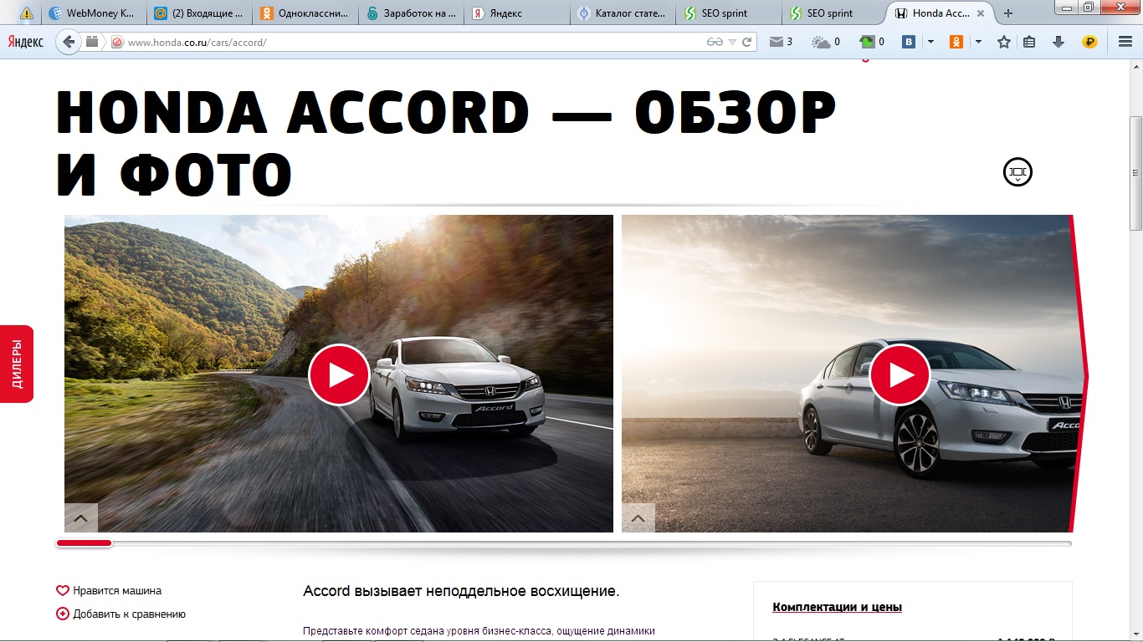Show bookmarks list icon in the toolbar
Screen dimensions: 1143x642
click(1030, 42)
